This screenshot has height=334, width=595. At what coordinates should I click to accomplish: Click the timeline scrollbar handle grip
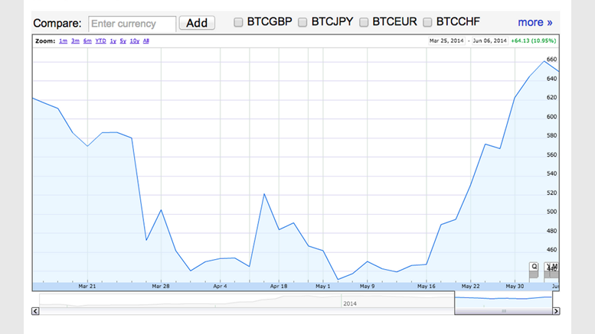(x=504, y=311)
